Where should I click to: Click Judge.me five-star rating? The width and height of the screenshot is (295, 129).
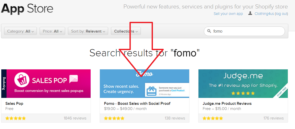(x=213, y=118)
